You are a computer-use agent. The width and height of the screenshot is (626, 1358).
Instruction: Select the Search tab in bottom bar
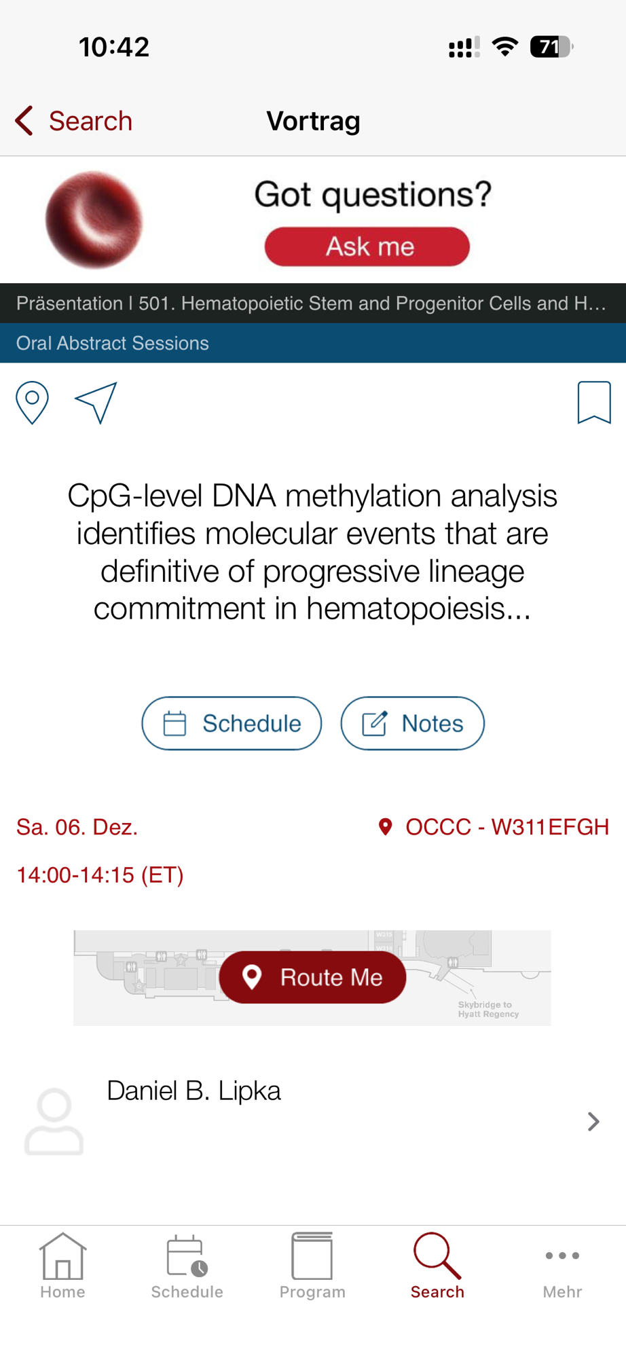[x=437, y=1266]
